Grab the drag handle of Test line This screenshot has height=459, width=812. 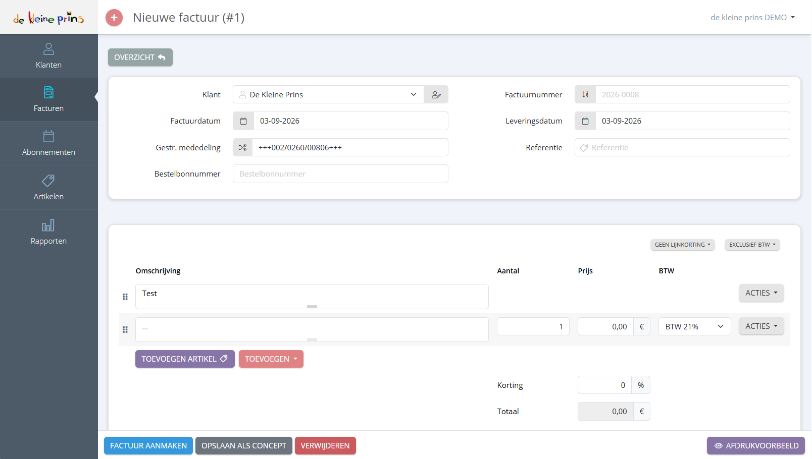click(125, 297)
